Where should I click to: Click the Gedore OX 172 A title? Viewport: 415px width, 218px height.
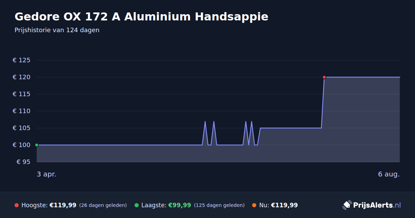(141, 17)
